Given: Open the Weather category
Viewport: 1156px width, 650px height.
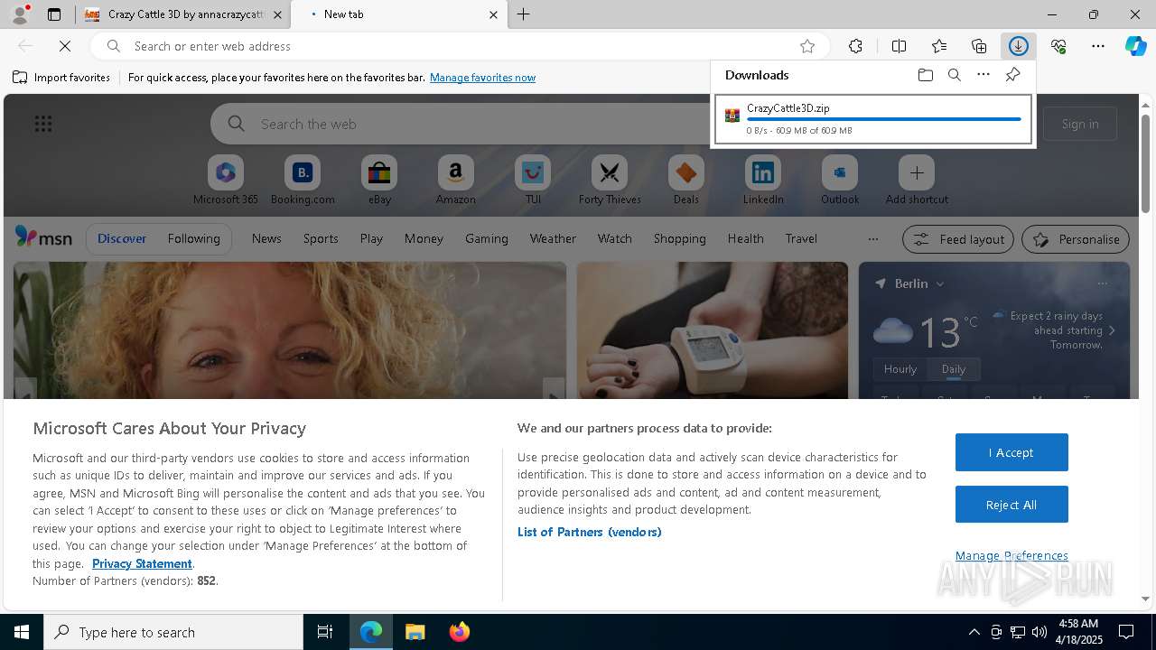Looking at the screenshot, I should (553, 238).
